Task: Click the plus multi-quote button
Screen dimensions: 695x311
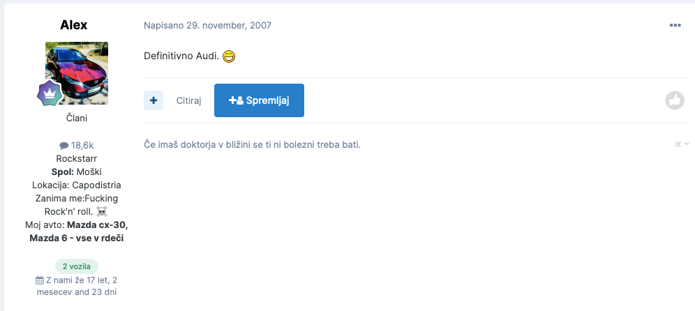Action: point(154,100)
